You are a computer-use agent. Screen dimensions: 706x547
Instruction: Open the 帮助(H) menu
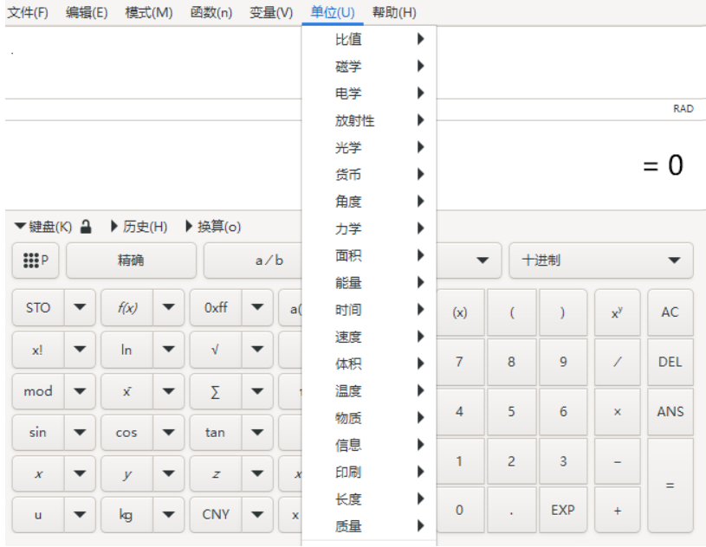click(394, 13)
